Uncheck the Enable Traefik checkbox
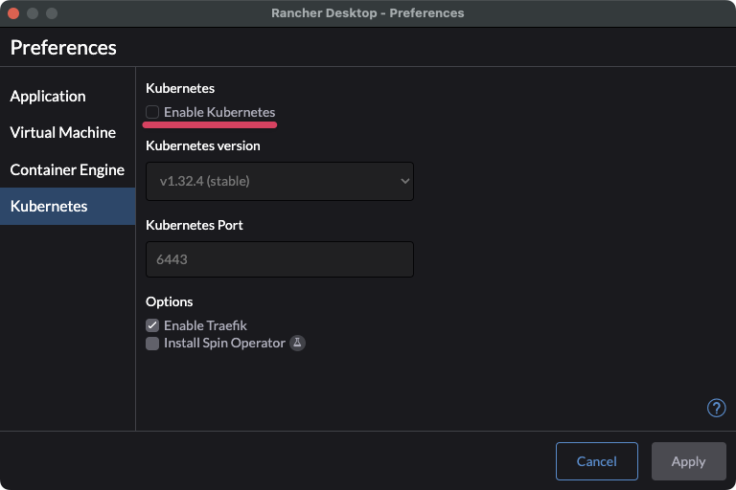 tap(152, 325)
